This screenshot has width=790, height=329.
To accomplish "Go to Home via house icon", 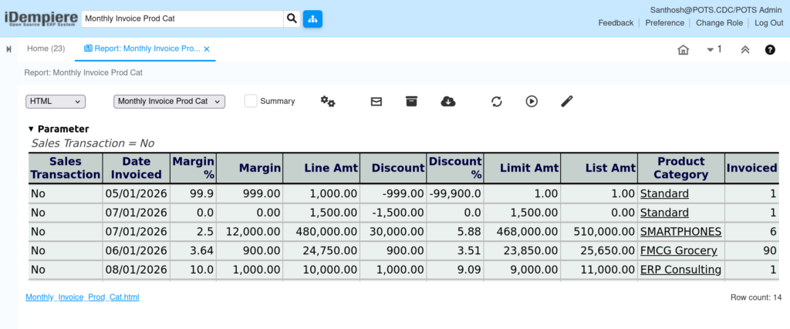I will pos(684,50).
